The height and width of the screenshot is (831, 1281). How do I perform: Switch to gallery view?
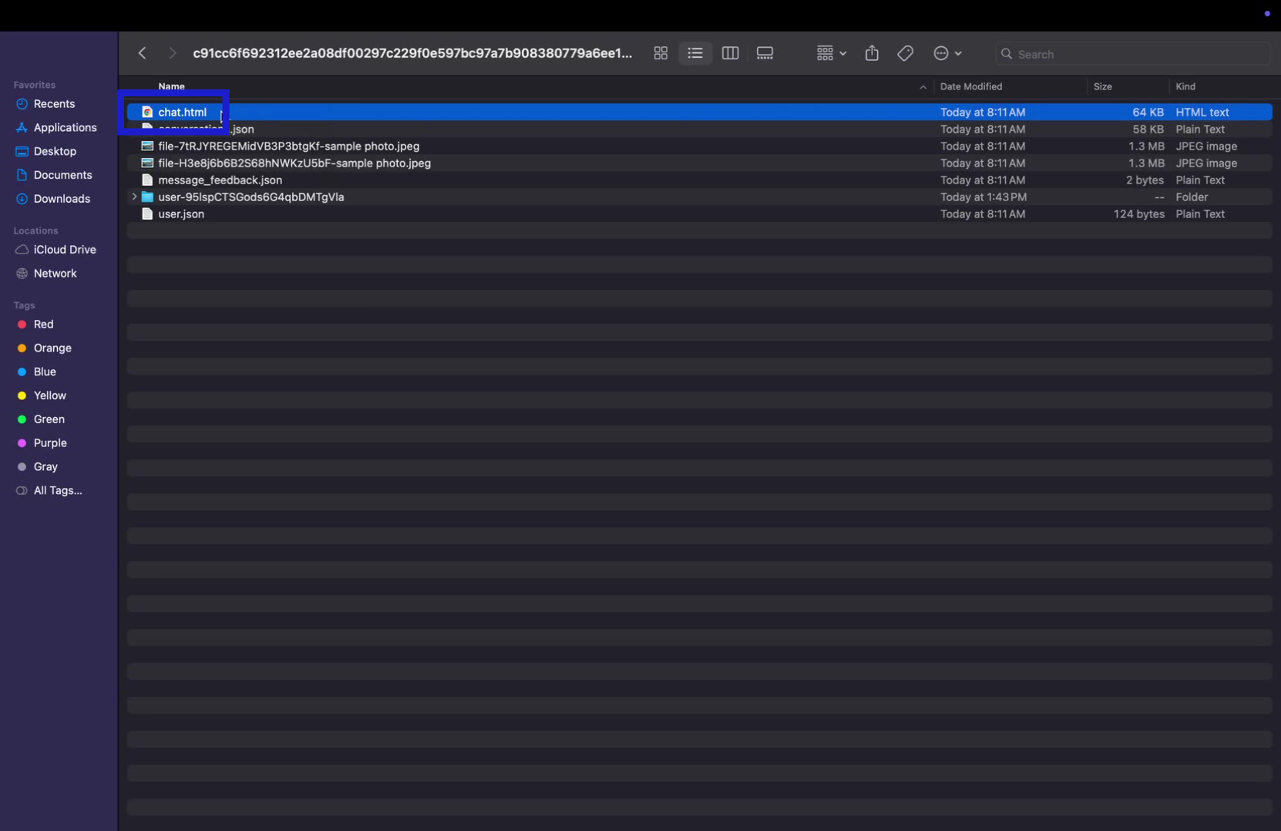point(765,52)
